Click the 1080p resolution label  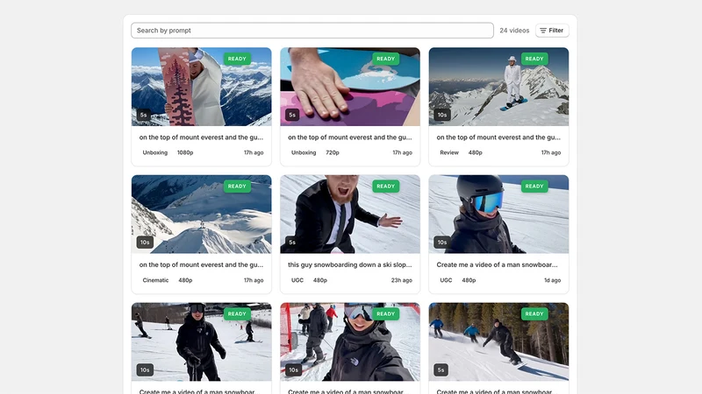[x=185, y=152]
